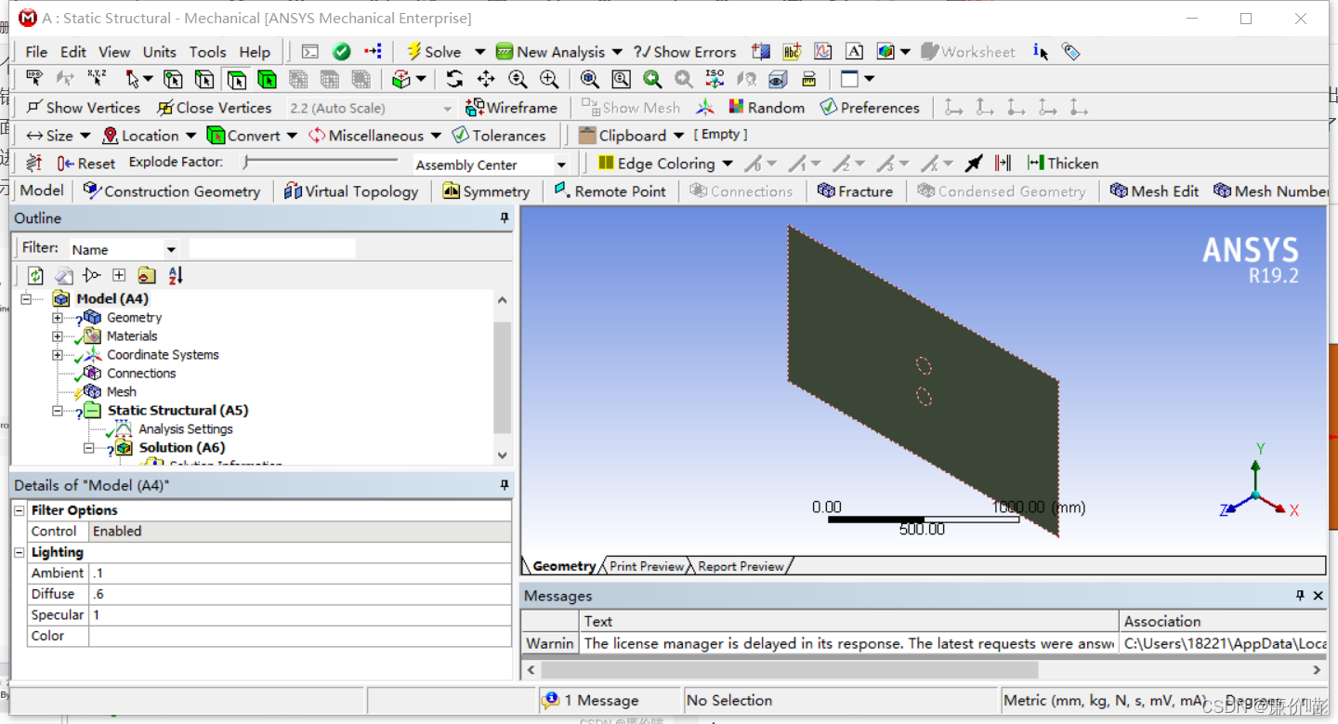
Task: Open the View menu
Action: tap(114, 52)
